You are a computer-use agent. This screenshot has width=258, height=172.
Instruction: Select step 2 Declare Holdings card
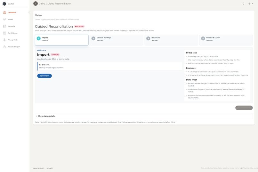pyautogui.click(x=117, y=40)
